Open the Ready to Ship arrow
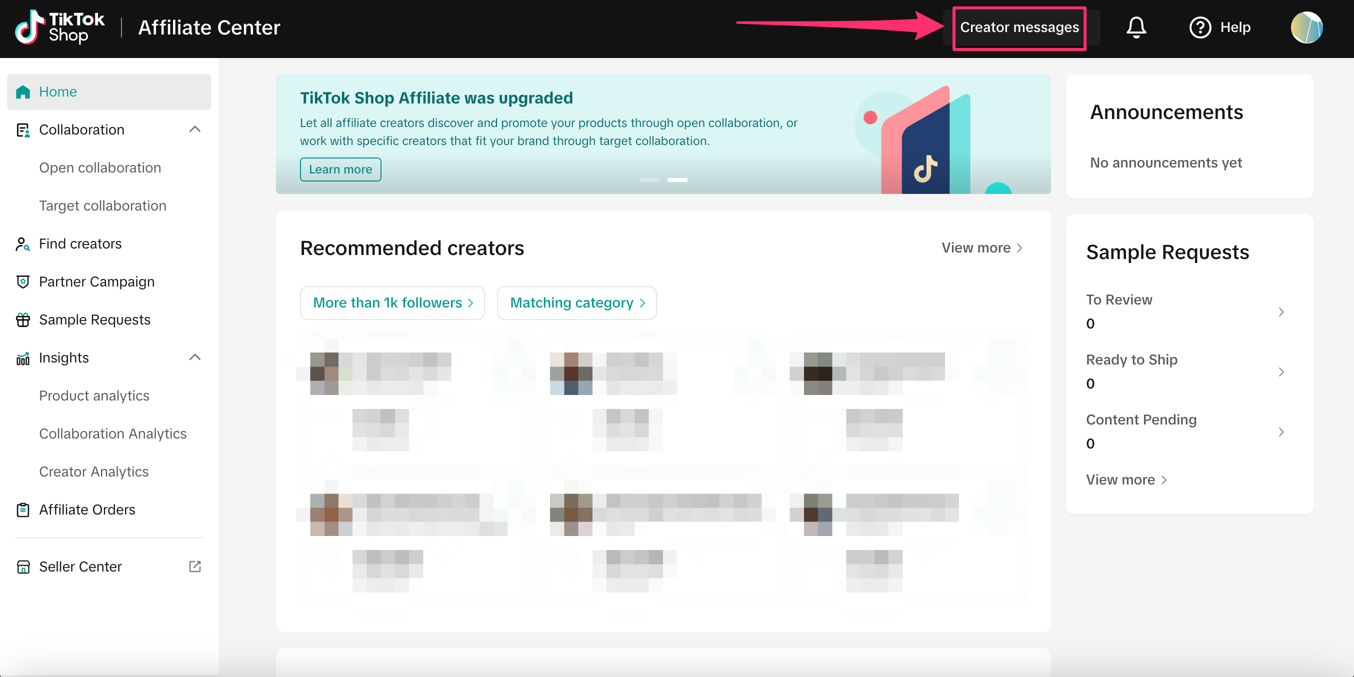This screenshot has width=1354, height=677. coord(1281,371)
